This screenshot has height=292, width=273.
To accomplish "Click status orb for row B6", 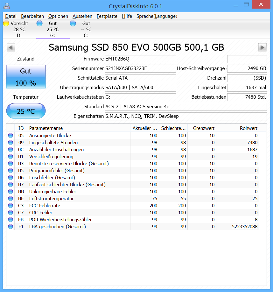I will pos(10,177).
